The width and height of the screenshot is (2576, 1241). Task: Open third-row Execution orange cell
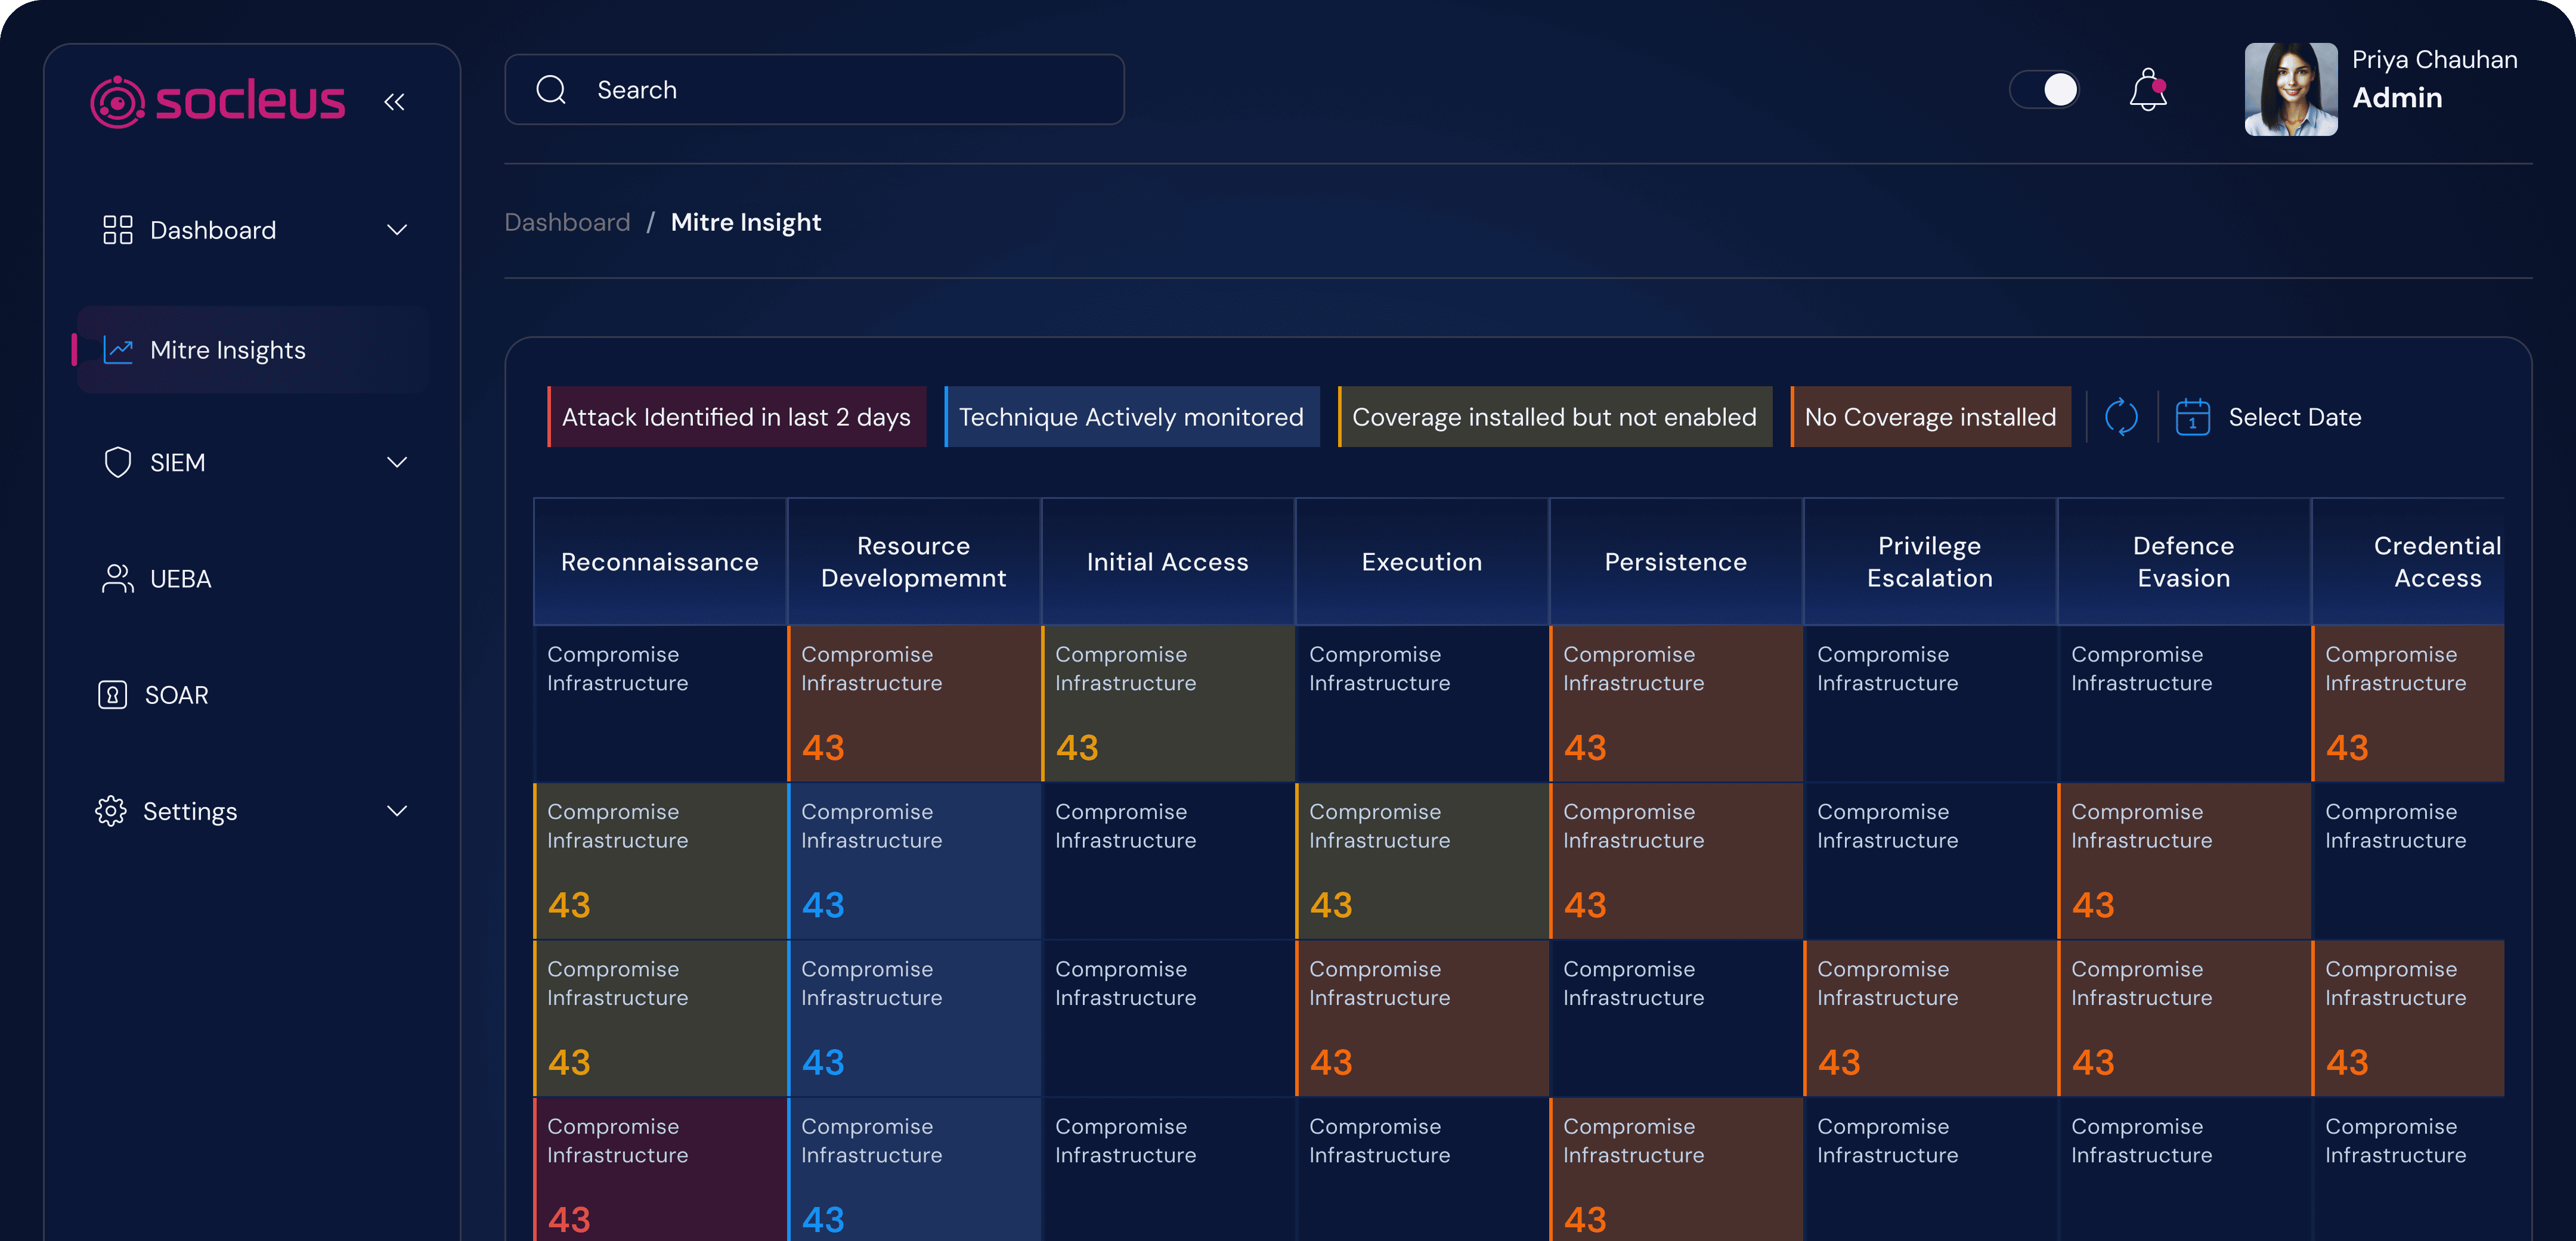[1422, 1018]
